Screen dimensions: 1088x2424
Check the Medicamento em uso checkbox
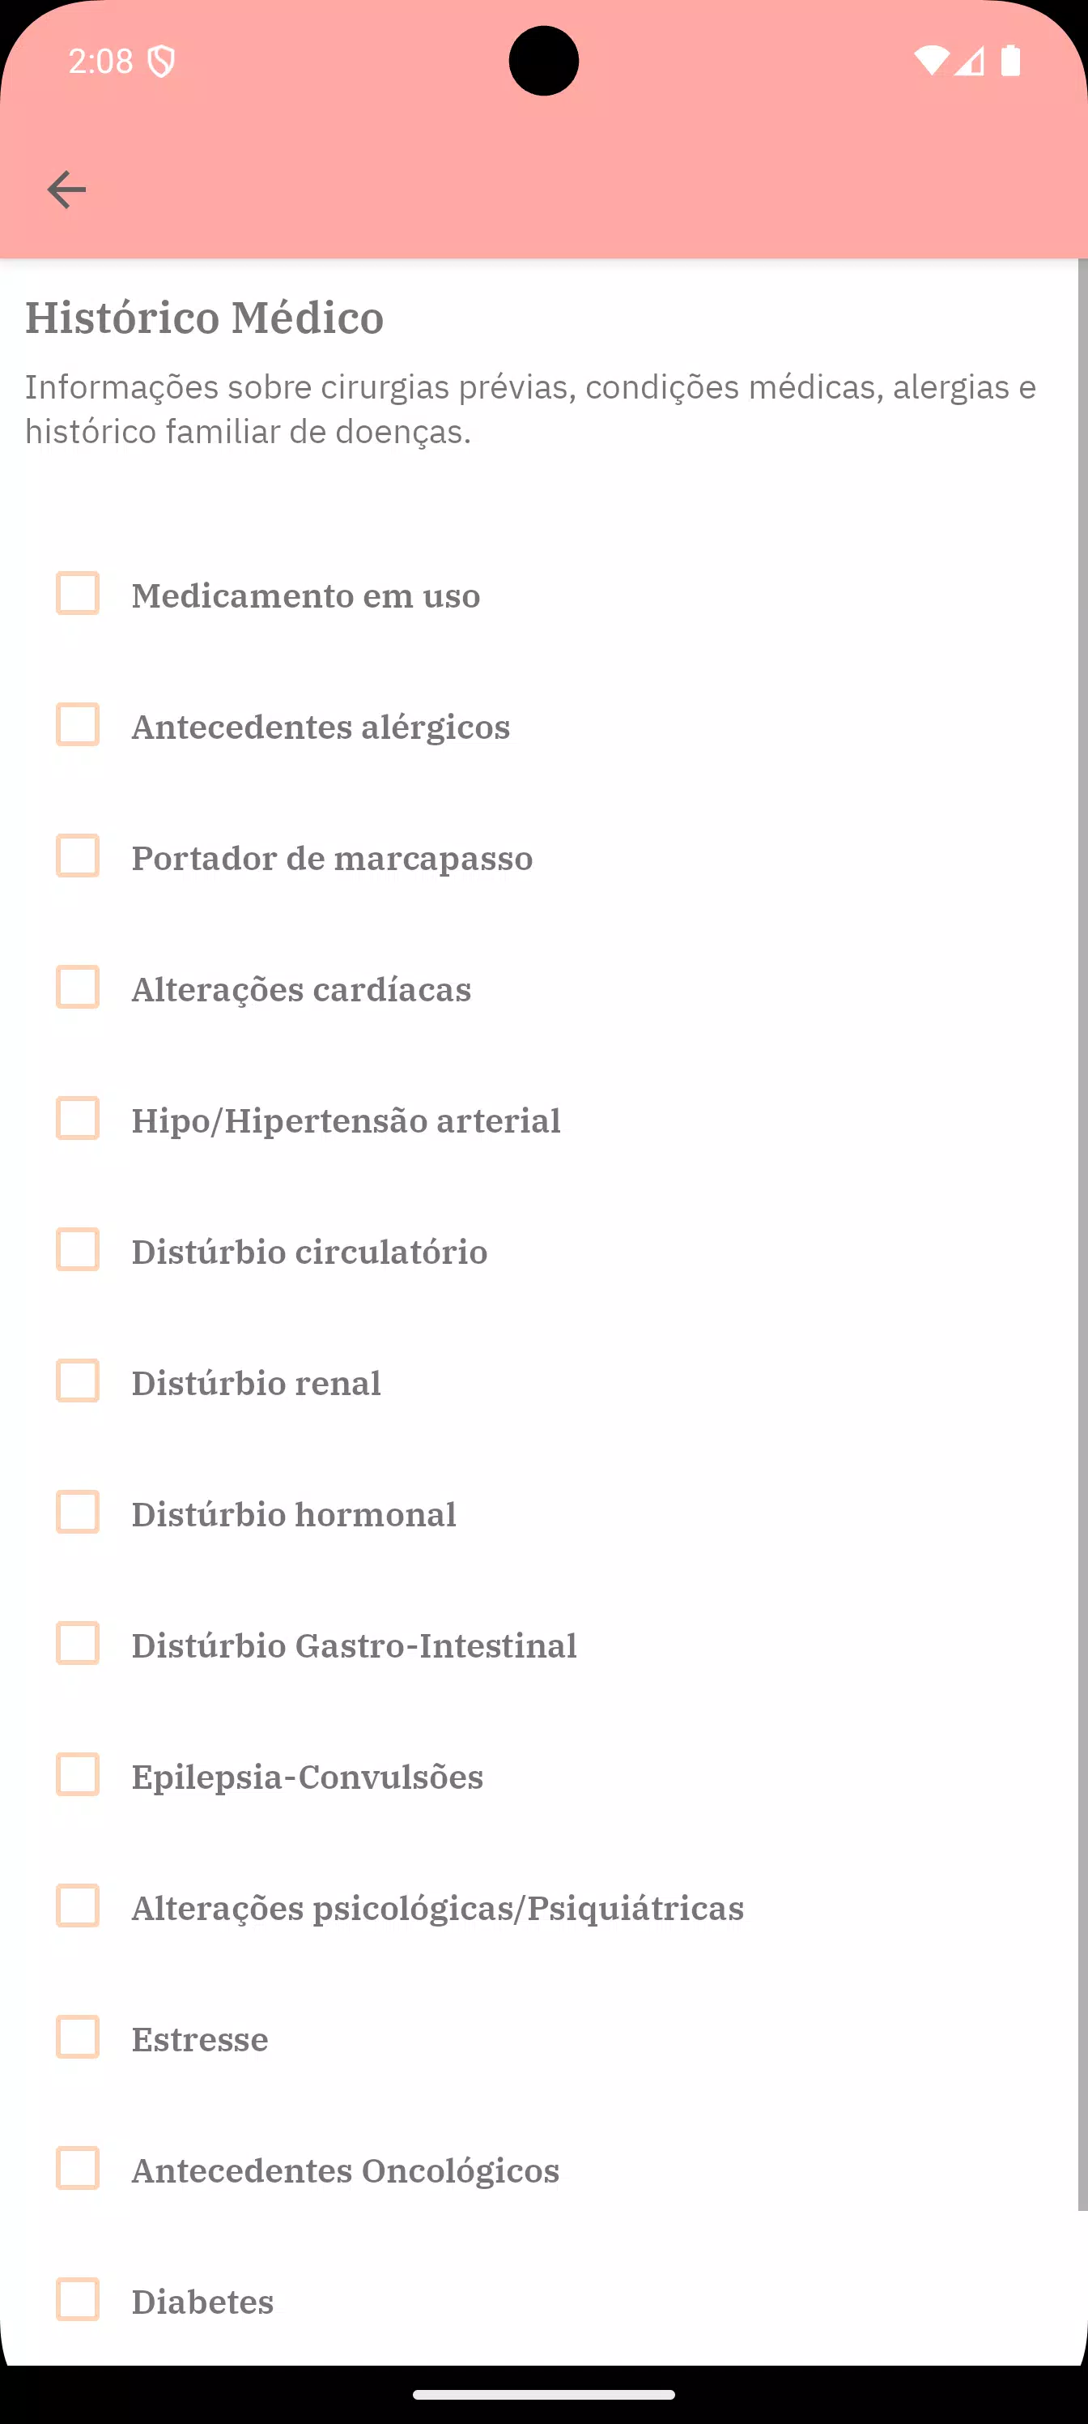pyautogui.click(x=78, y=594)
